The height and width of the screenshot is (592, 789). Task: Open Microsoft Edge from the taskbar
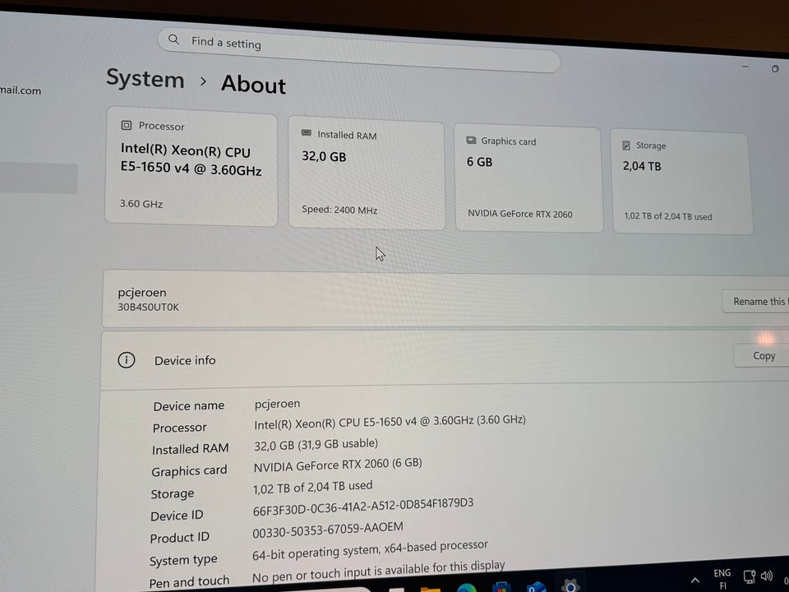tap(467, 587)
